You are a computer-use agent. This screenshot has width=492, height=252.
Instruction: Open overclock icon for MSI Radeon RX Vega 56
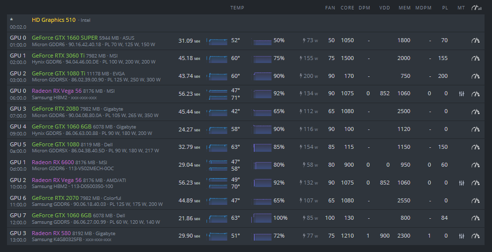(x=476, y=94)
